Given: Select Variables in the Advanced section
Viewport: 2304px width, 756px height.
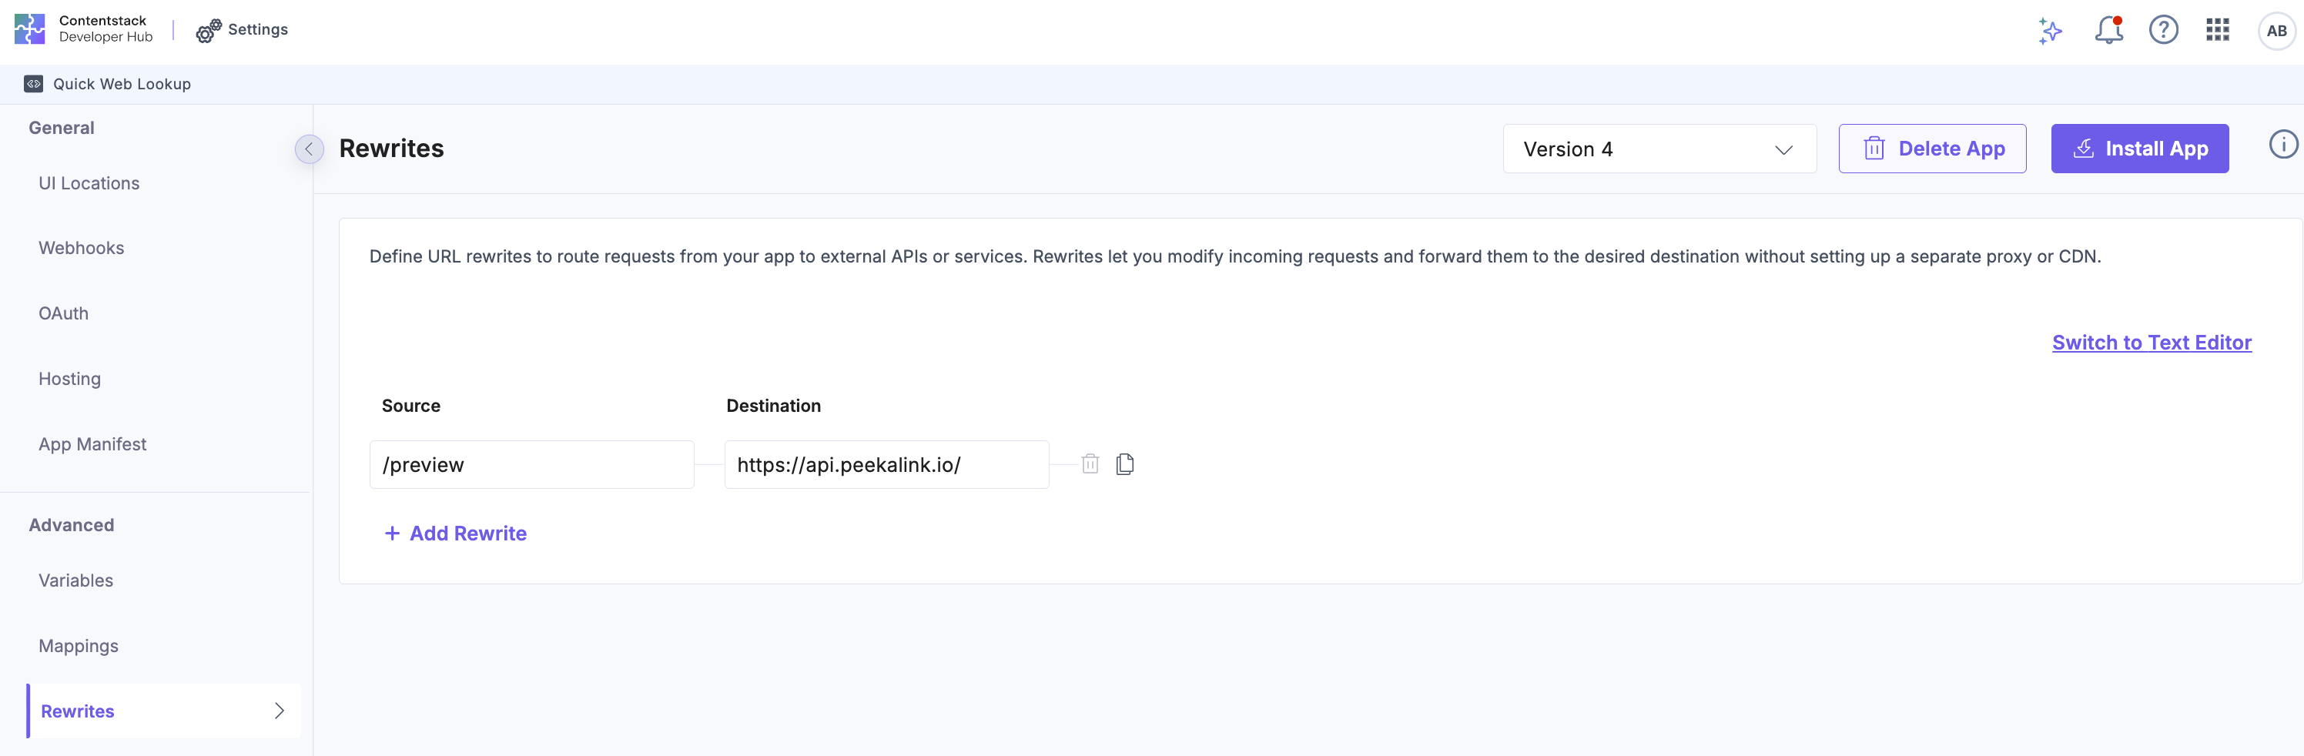Looking at the screenshot, I should (76, 580).
